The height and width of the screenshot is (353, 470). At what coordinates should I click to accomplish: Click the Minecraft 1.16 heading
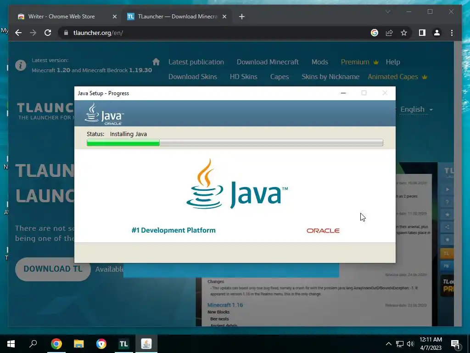[x=225, y=305]
